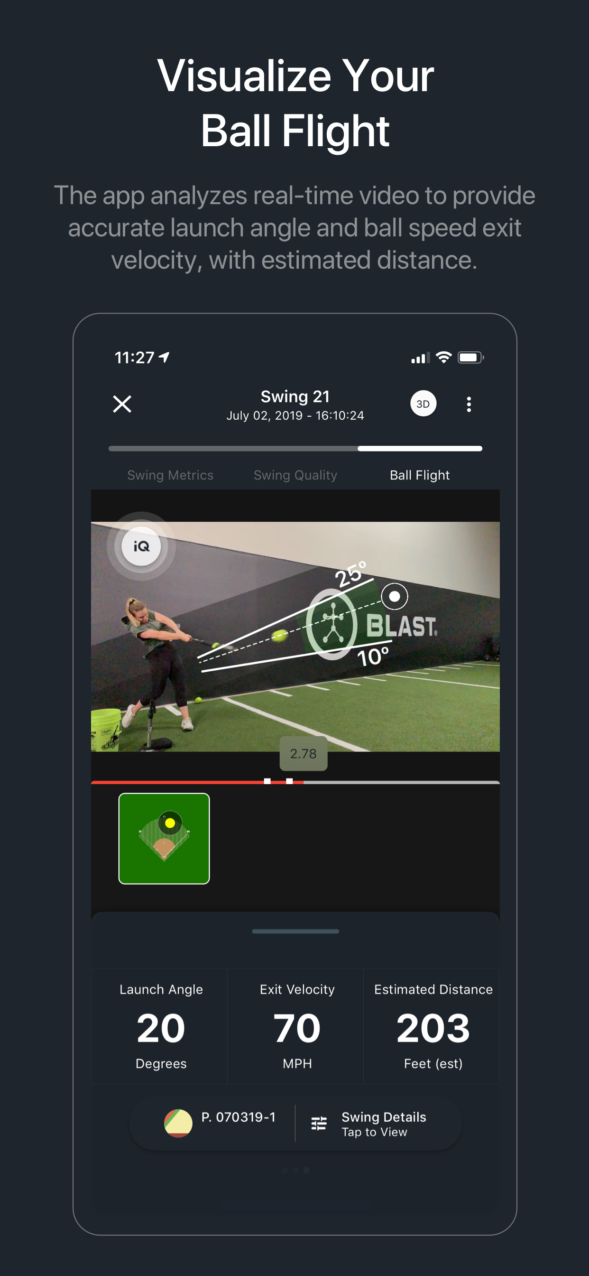Open Swing Details Tap to View
Image resolution: width=589 pixels, height=1276 pixels.
point(384,1124)
